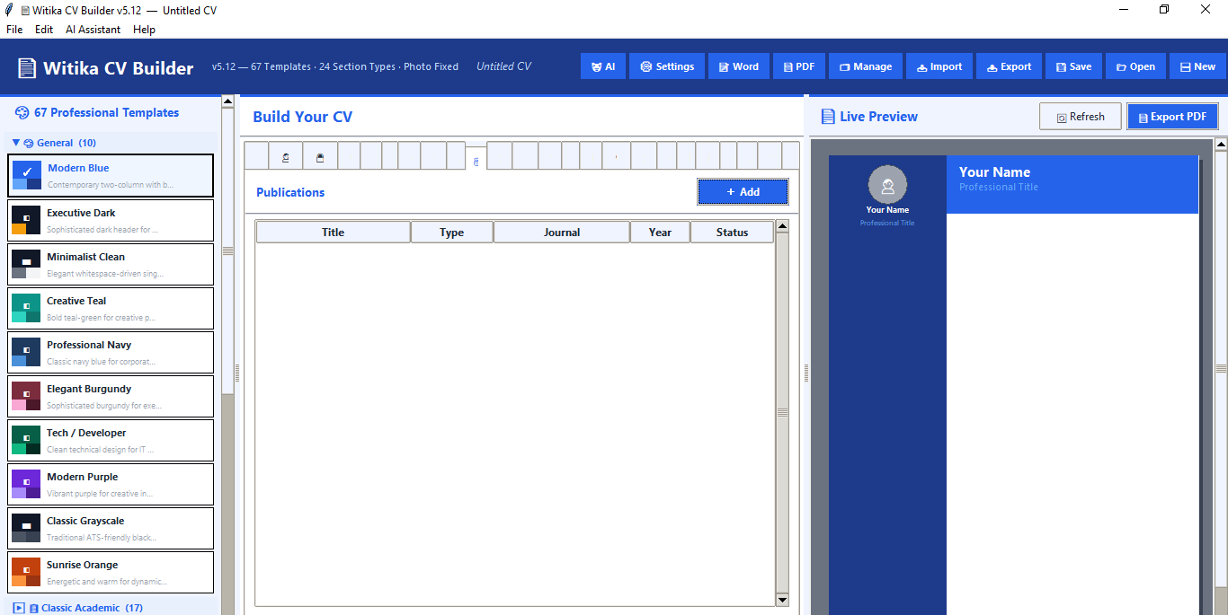Click the publications table scroll-up arrow
Screen dimensions: 1228x615
(781, 226)
